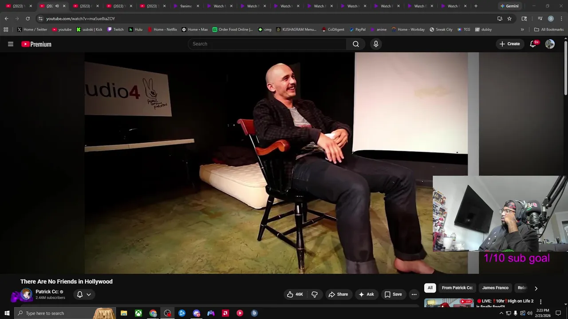Screen dimensions: 568x319
Task: Open the Twitch bookmark
Action: point(115,29)
